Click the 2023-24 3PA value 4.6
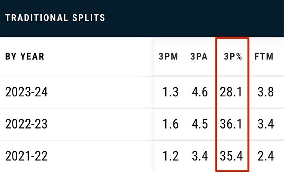284x176 pixels. [199, 91]
